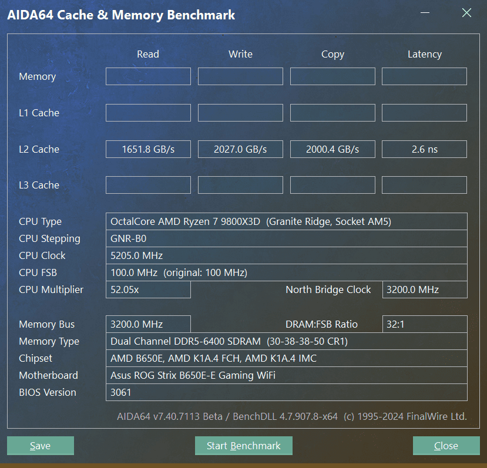The image size is (487, 468).
Task: Select the L1 Cache Read box
Action: pyautogui.click(x=148, y=113)
